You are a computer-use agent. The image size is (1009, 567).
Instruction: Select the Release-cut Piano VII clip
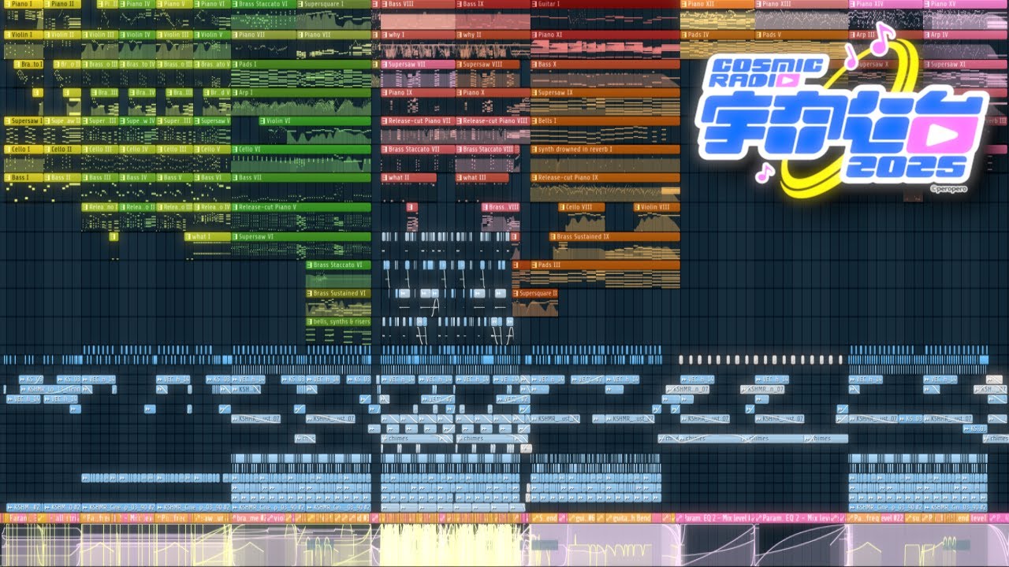[x=418, y=121]
